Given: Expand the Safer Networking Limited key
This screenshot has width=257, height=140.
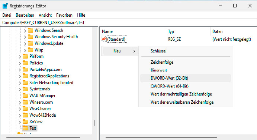Looking at the screenshot, I should (x=20, y=83).
